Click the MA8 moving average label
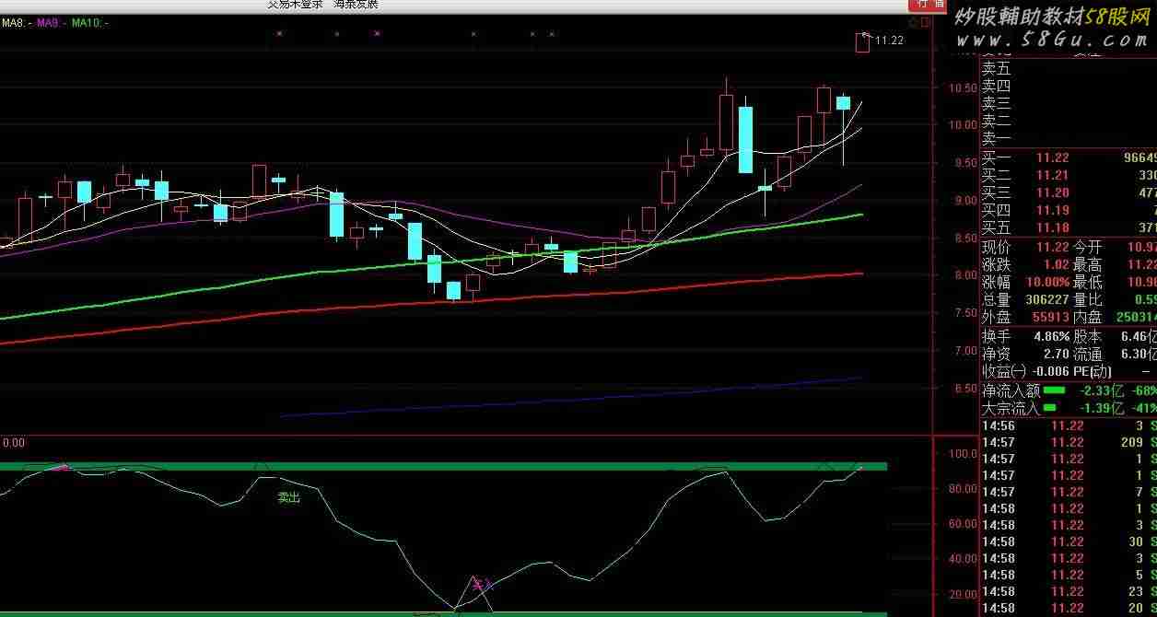This screenshot has width=1157, height=617. click(17, 22)
